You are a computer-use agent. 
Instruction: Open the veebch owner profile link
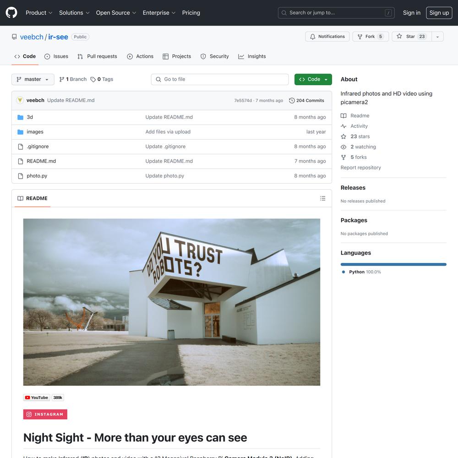pyautogui.click(x=32, y=37)
